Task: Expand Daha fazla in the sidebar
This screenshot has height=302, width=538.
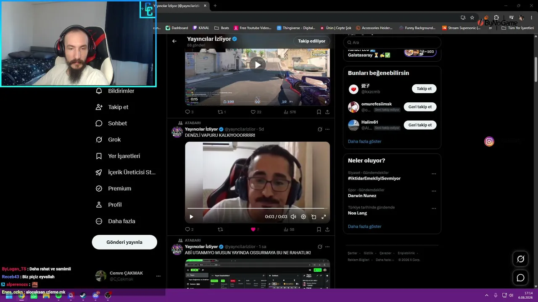Action: [116, 221]
